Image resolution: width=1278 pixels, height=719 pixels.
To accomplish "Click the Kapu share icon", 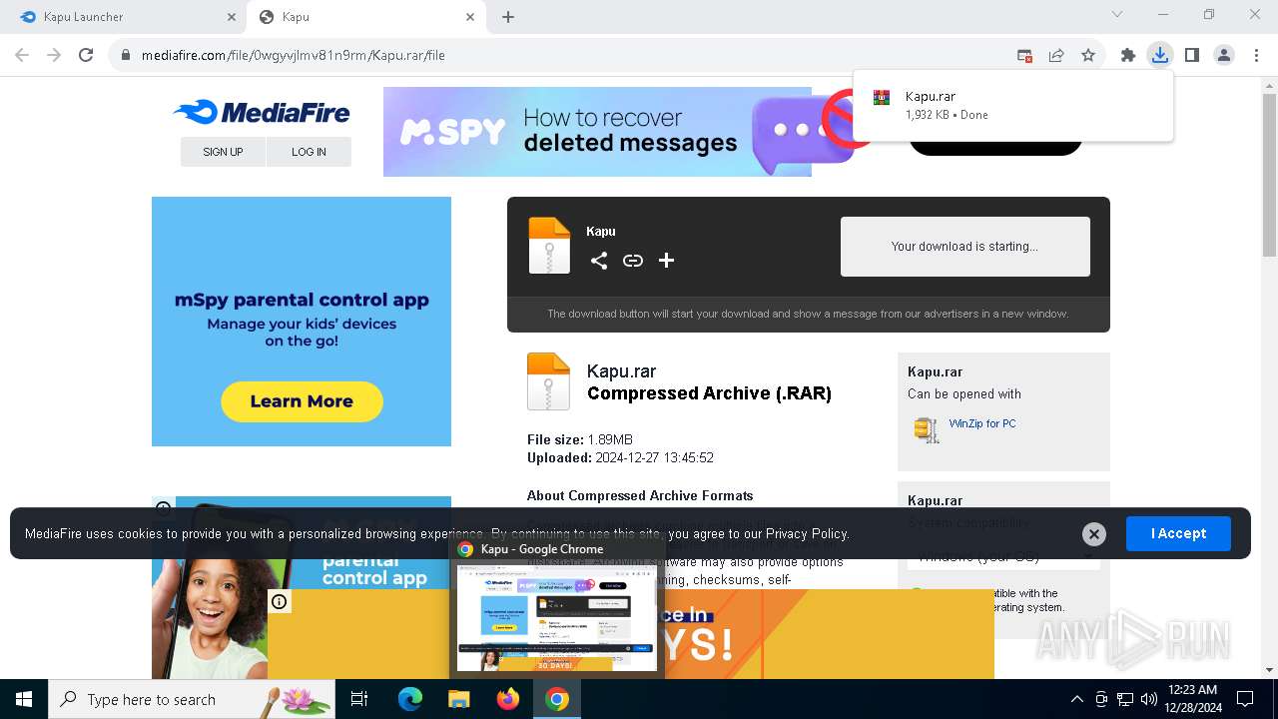I will [x=599, y=261].
